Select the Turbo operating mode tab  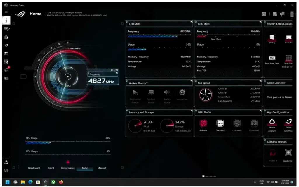pyautogui.click(x=85, y=168)
